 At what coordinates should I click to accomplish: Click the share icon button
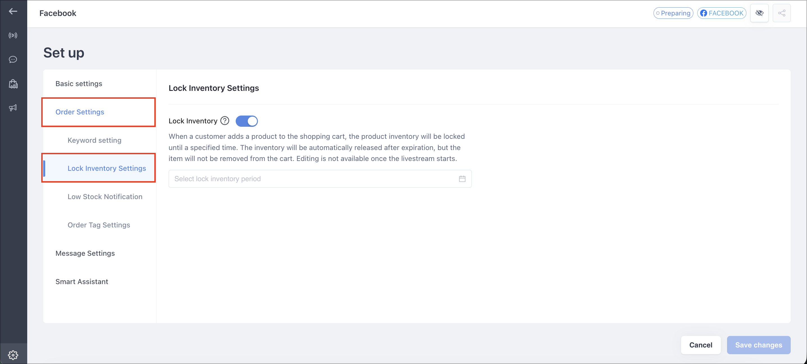[x=782, y=13]
